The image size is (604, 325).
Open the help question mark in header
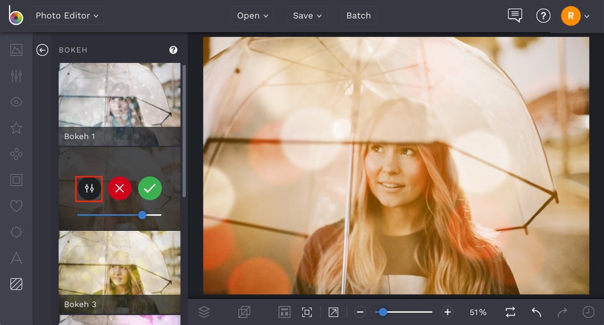(543, 16)
